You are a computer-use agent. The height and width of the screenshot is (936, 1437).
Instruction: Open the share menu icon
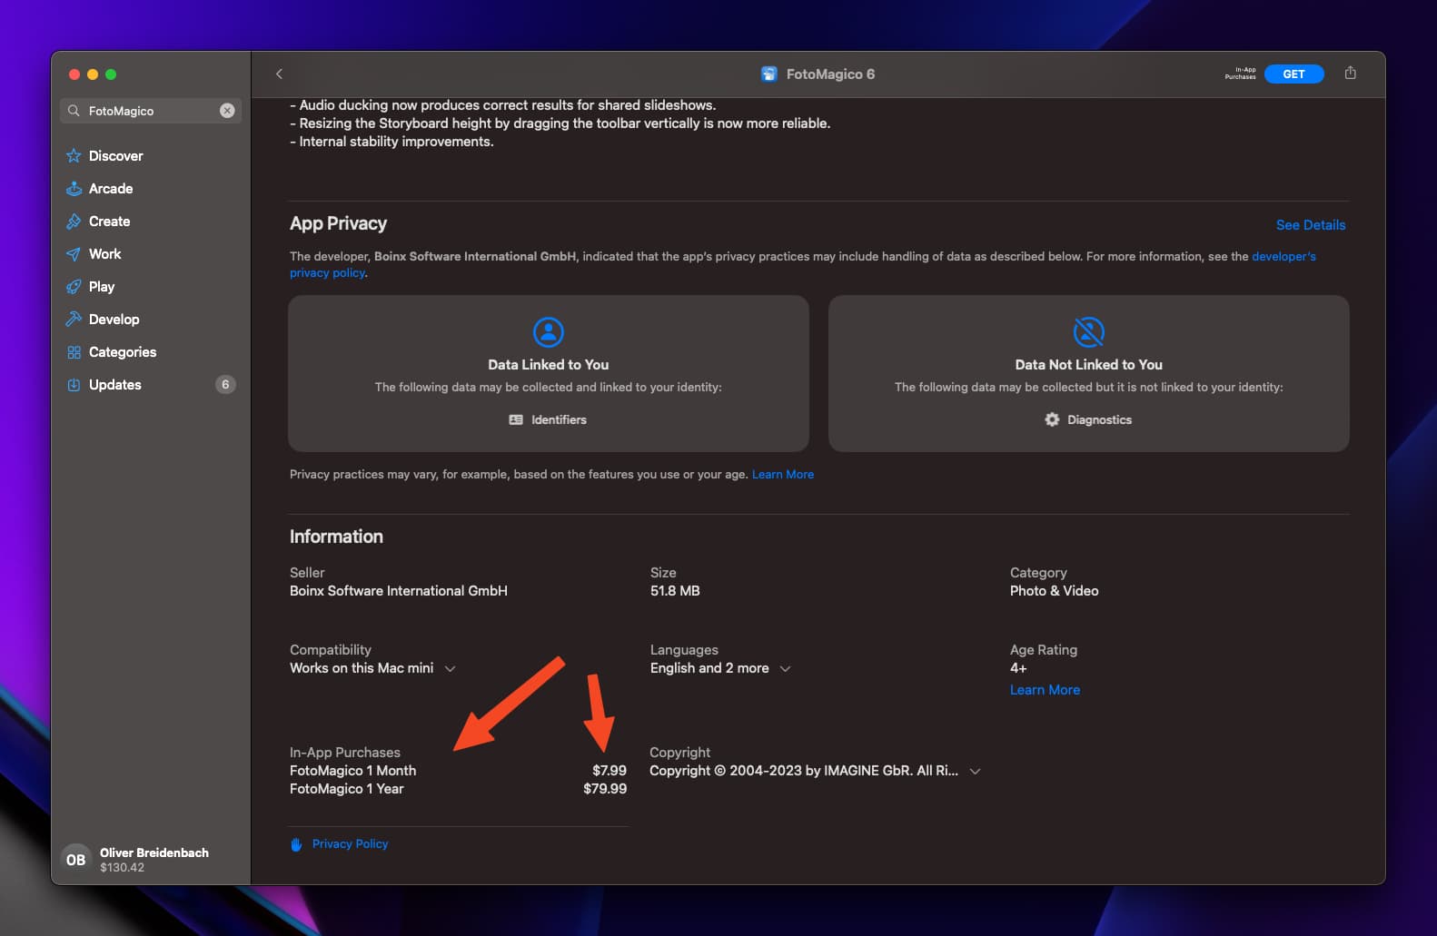tap(1350, 74)
